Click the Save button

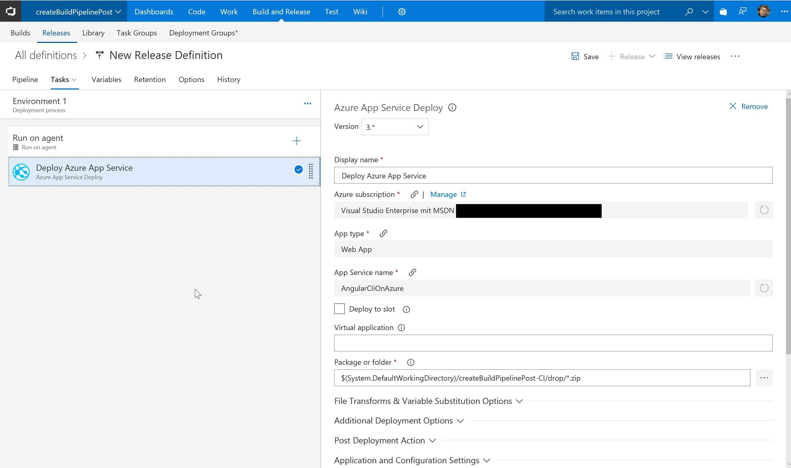pyautogui.click(x=585, y=57)
